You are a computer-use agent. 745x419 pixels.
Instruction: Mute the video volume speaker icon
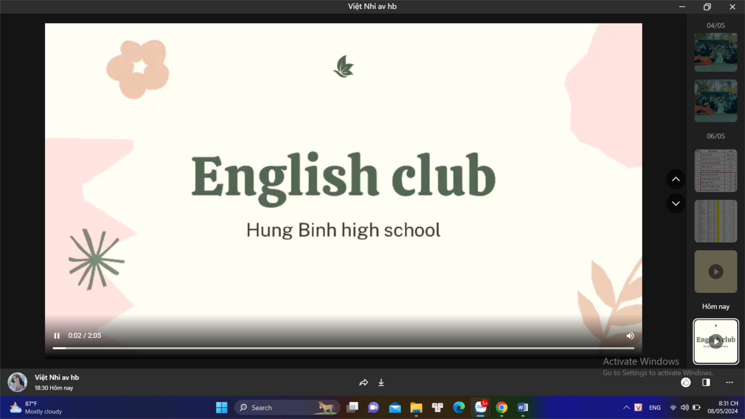point(630,336)
